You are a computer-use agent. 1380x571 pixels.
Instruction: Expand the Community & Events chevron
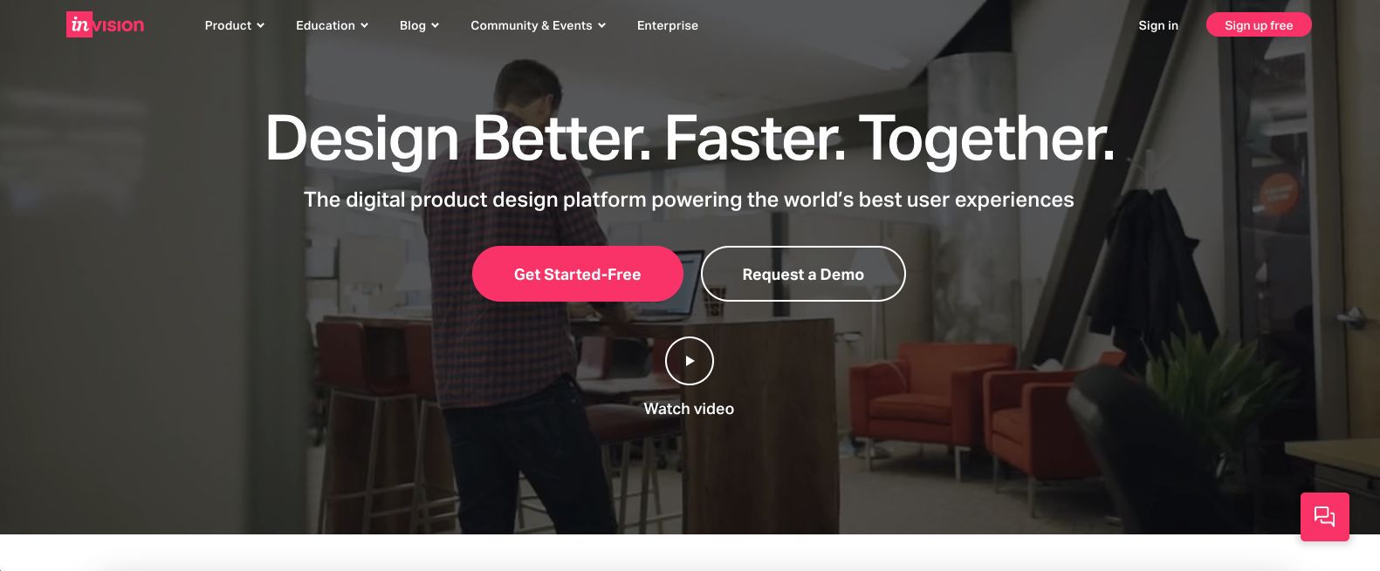pos(601,25)
